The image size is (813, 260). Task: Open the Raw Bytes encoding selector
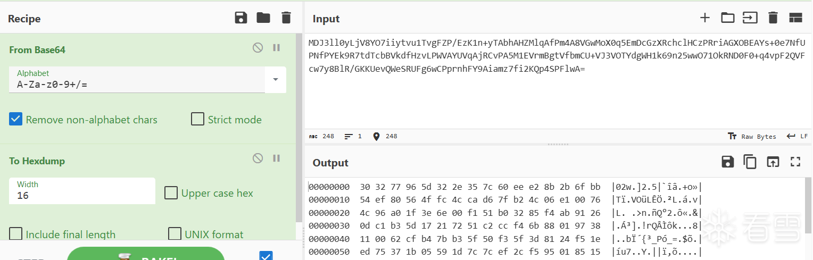(x=752, y=137)
